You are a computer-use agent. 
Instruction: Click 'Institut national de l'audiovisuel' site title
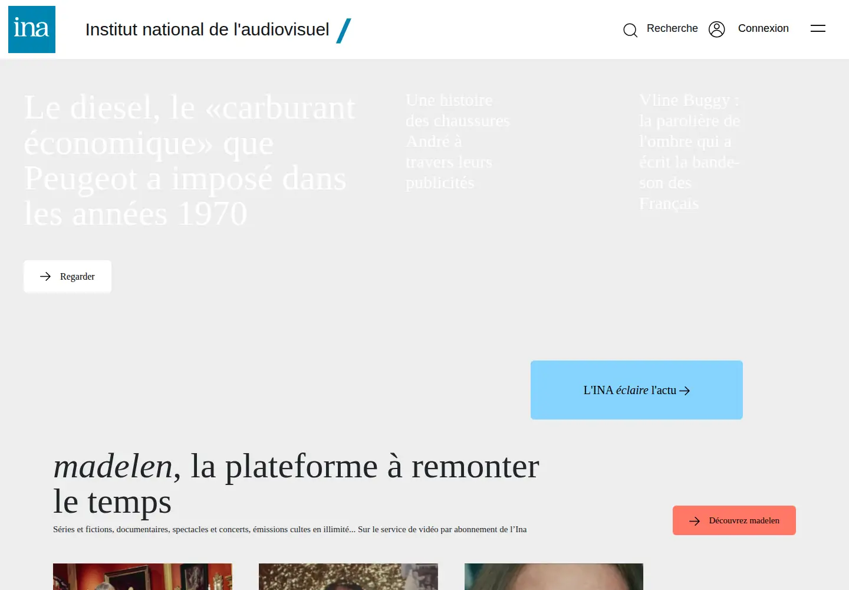tap(208, 29)
